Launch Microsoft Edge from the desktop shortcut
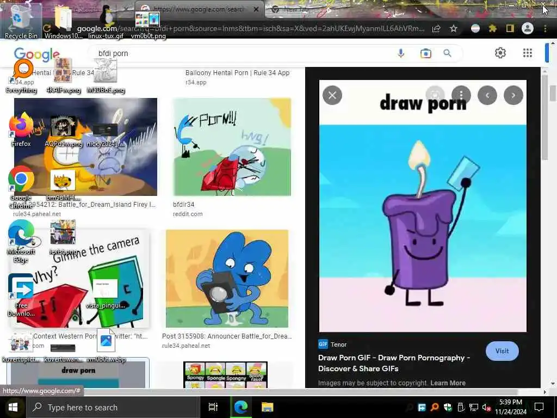 click(21, 241)
